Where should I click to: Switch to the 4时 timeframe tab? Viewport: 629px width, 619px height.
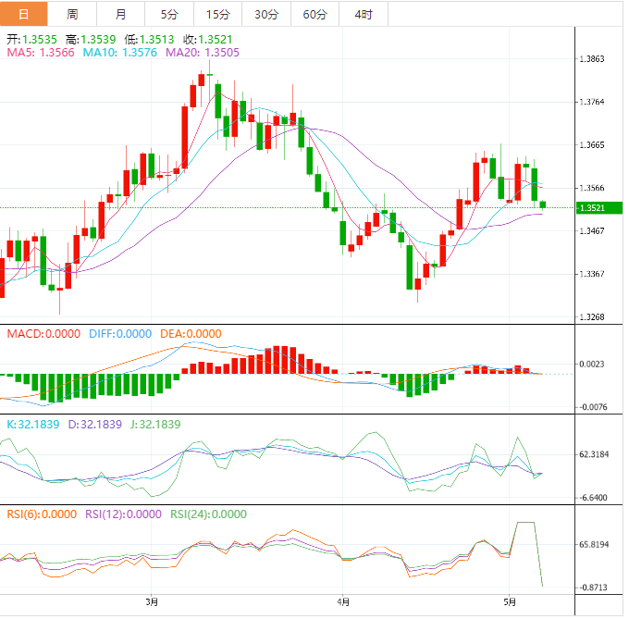coord(363,14)
